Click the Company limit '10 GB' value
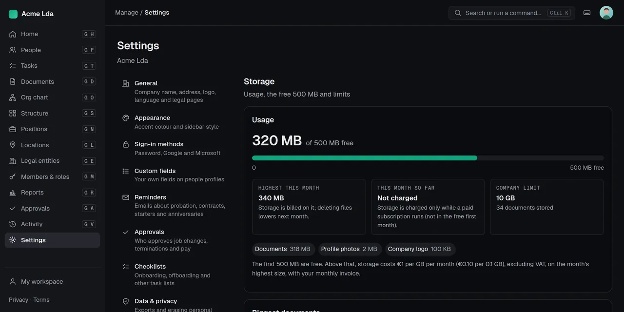This screenshot has height=312, width=624. 506,198
